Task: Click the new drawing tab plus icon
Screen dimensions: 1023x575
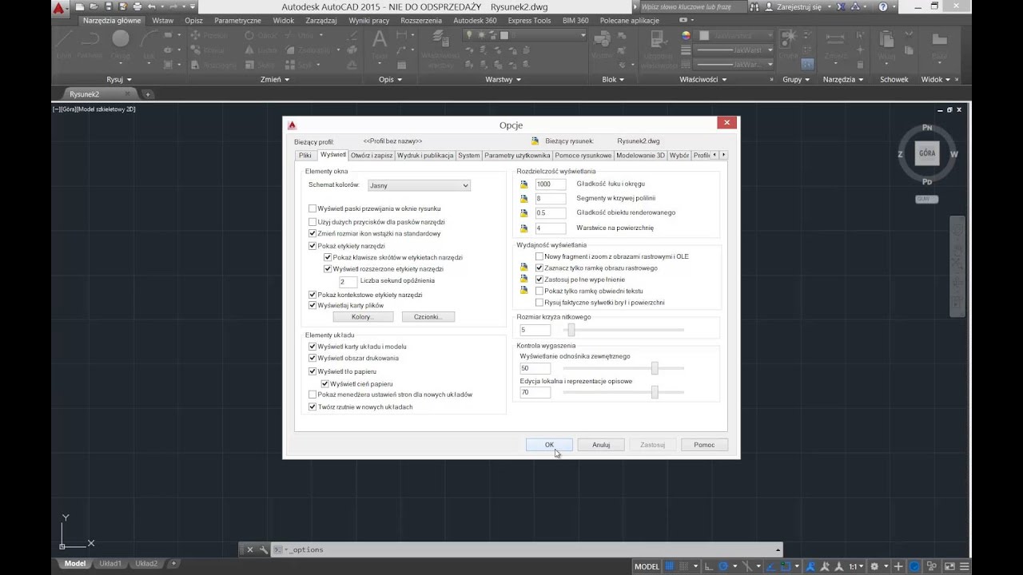Action: click(147, 94)
